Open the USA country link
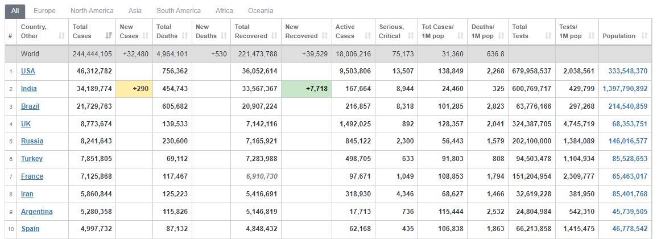 pos(28,71)
